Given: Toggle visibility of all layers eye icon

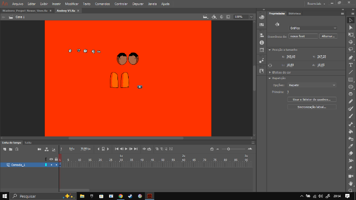Looking at the screenshot, I should pyautogui.click(x=51, y=159).
